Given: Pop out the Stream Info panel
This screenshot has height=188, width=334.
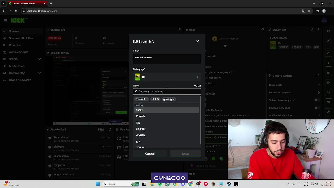Looking at the screenshot, I should click(318, 30).
